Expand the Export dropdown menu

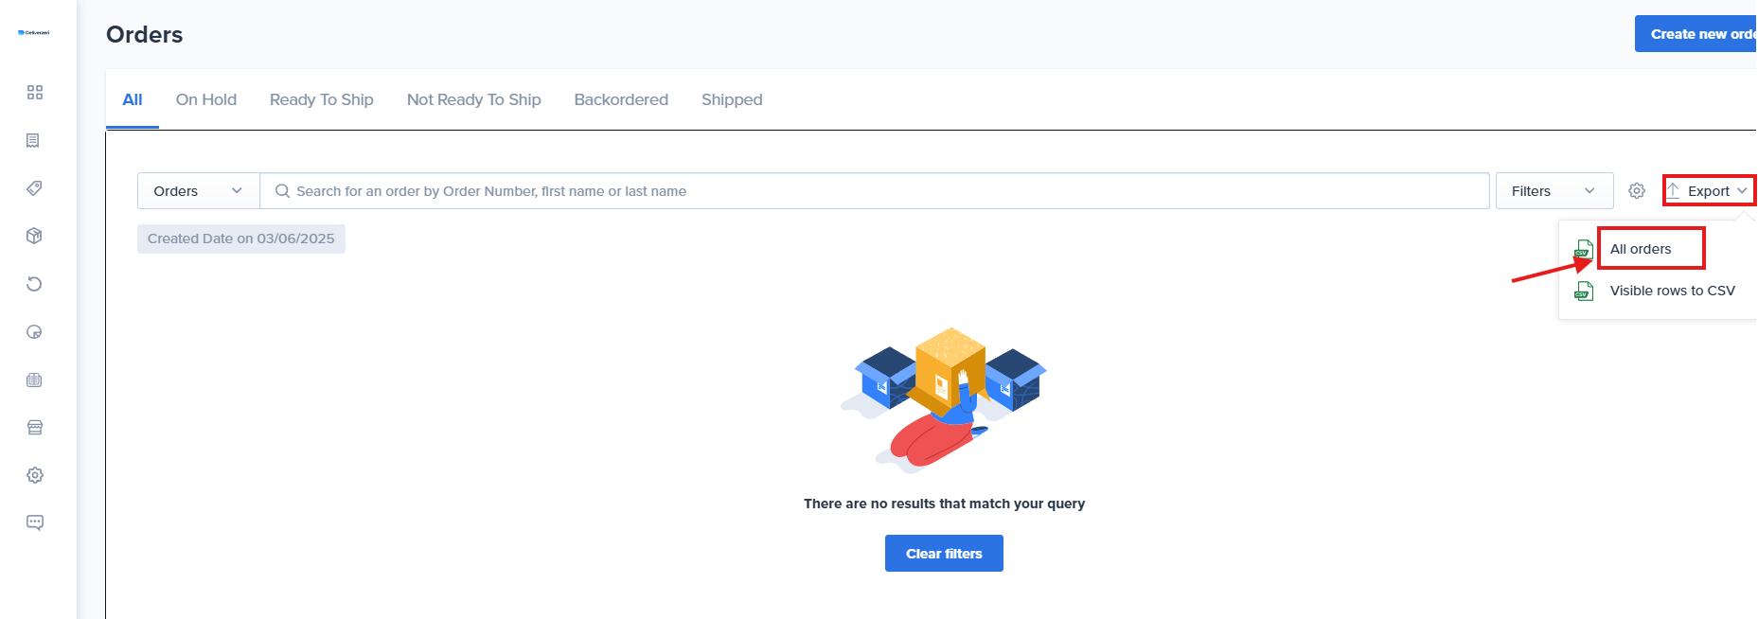[x=1709, y=191]
